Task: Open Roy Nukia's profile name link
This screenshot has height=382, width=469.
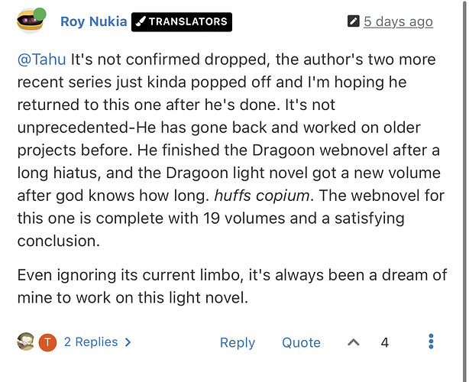Action: click(94, 21)
